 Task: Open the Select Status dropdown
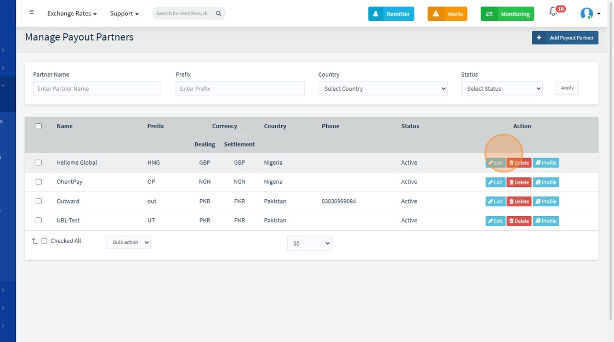[502, 89]
